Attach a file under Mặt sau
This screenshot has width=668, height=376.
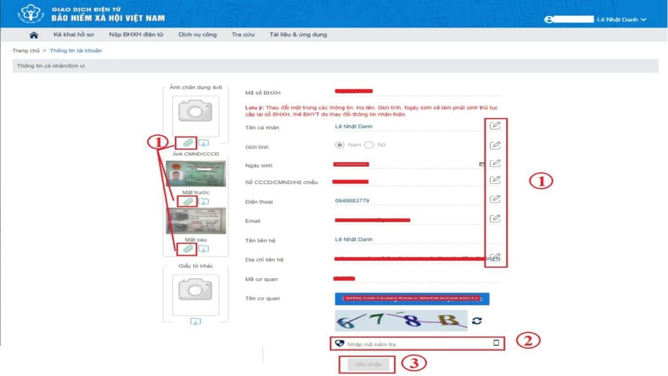coord(186,249)
